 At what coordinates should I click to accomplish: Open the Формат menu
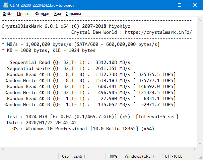pyautogui.click(x=42, y=14)
